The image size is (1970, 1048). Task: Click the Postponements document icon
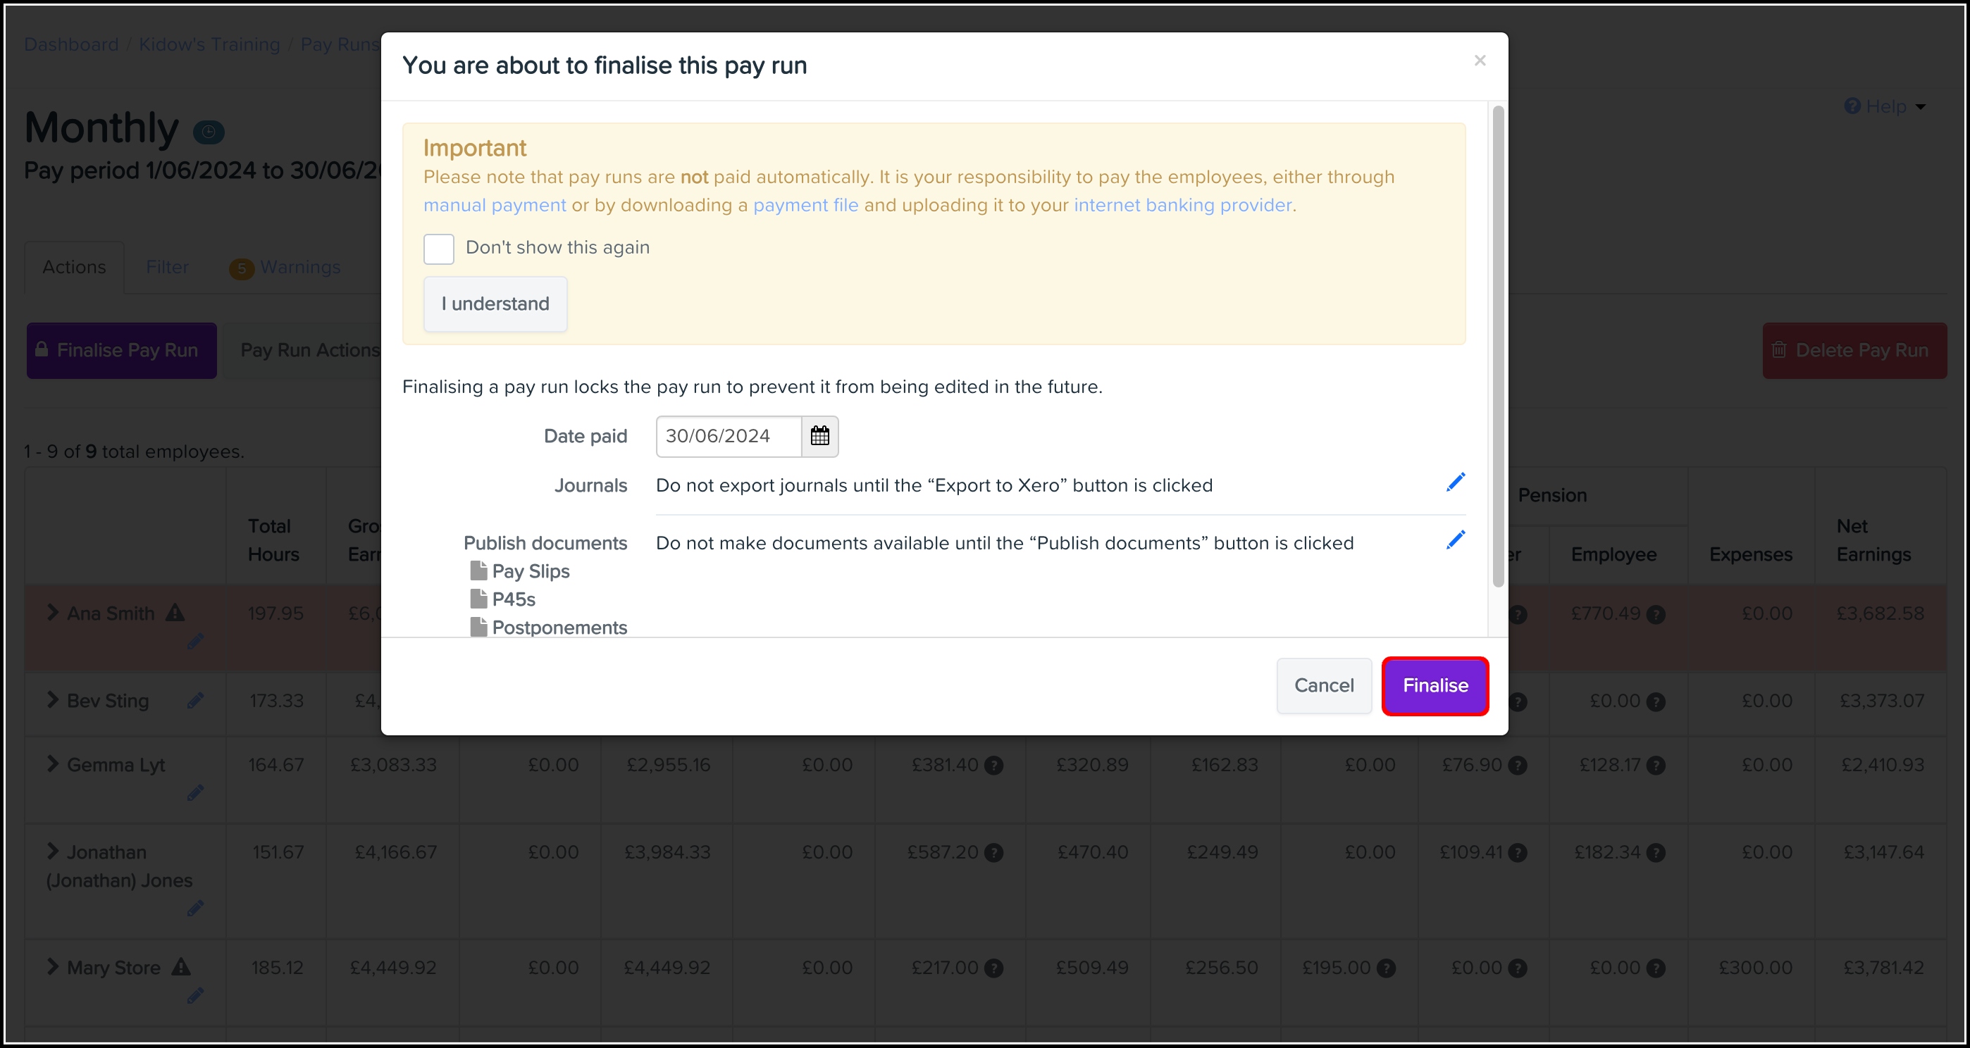pyautogui.click(x=478, y=627)
